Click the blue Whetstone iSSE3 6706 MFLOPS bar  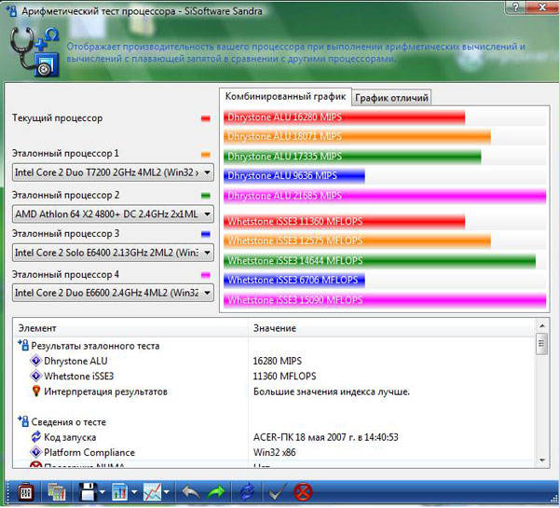coord(294,280)
